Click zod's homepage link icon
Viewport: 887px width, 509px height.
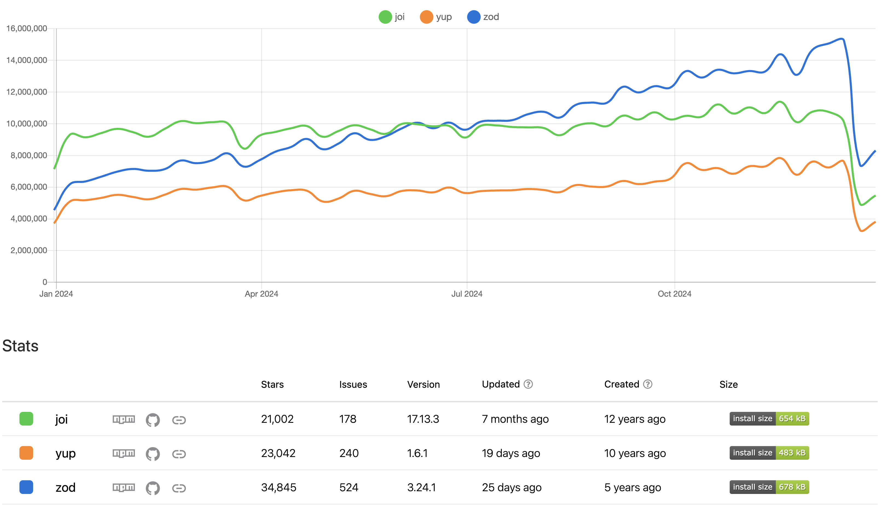[x=179, y=488]
